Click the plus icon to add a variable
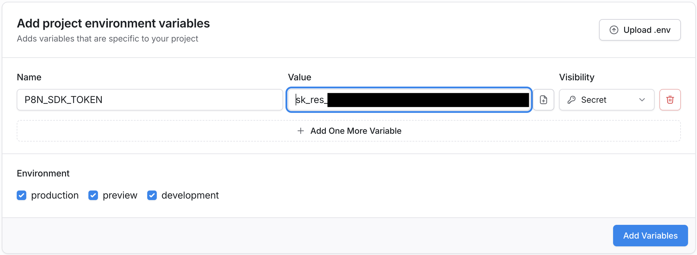This screenshot has width=697, height=255. pos(301,131)
